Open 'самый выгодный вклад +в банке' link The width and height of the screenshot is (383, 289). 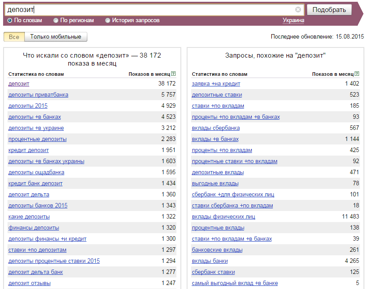[x=235, y=283]
